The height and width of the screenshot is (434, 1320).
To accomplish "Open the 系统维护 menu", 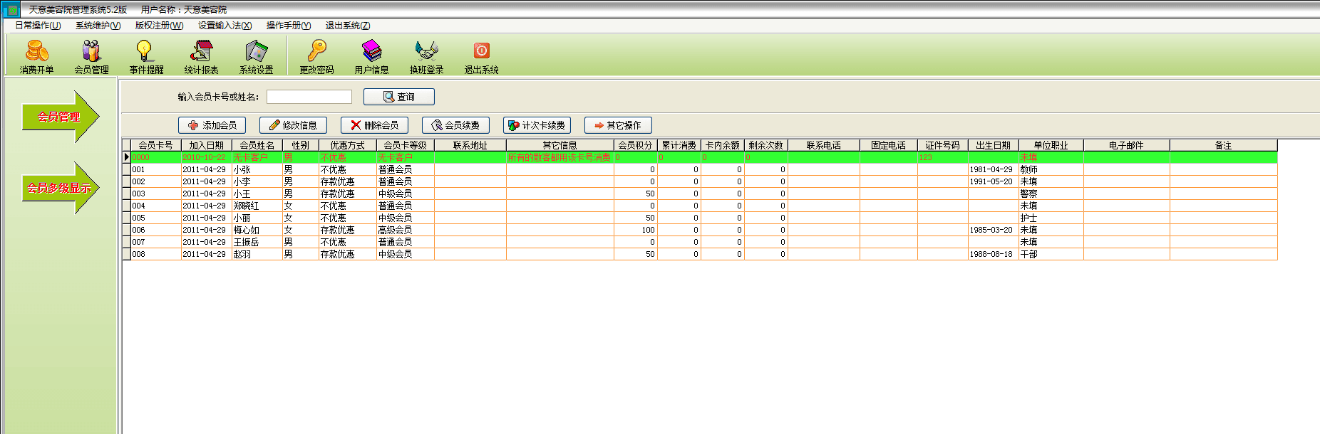I will point(98,26).
